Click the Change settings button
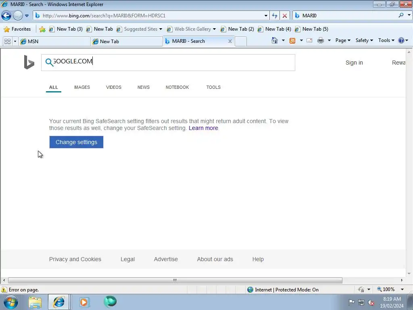Image resolution: width=413 pixels, height=310 pixels. pos(76,142)
